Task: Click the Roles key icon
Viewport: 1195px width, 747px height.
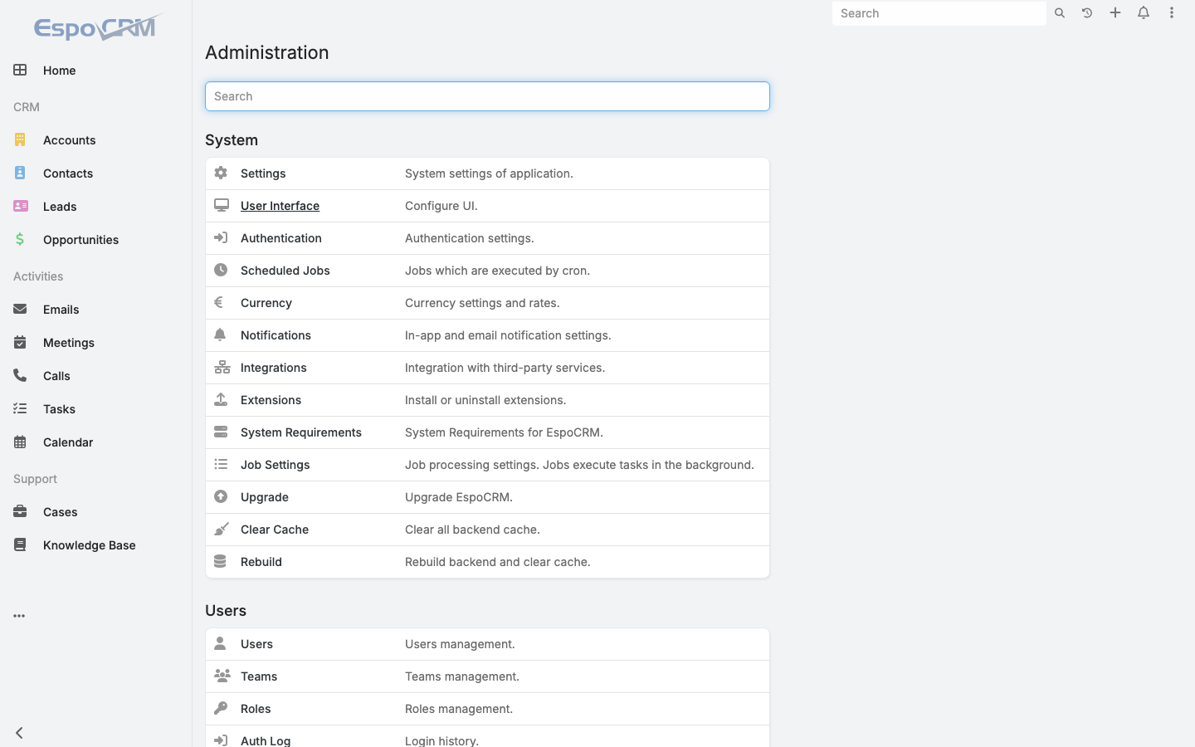Action: (x=221, y=708)
